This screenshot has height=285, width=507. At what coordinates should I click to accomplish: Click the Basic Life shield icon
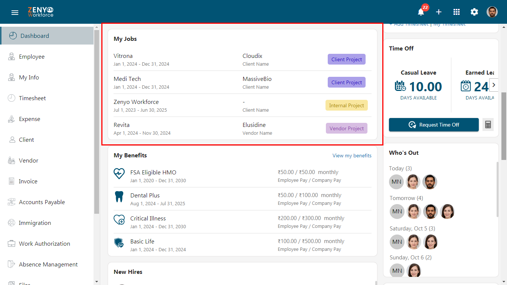(119, 243)
